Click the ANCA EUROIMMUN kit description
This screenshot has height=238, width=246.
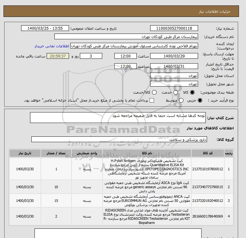click(x=147, y=201)
